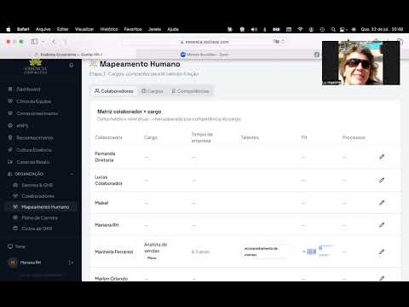Image resolution: width=409 pixels, height=307 pixels.
Task: Open the eNPS sidebar item
Action: pyautogui.click(x=18, y=125)
